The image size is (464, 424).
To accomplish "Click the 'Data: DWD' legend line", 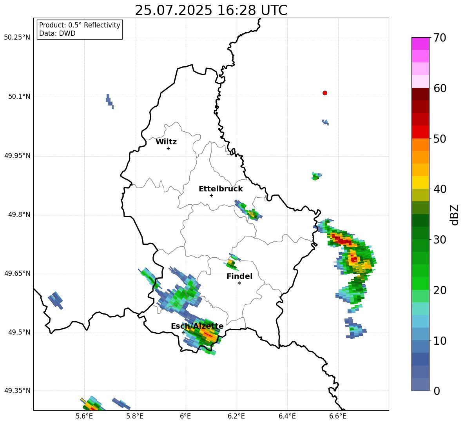I will click(x=57, y=33).
